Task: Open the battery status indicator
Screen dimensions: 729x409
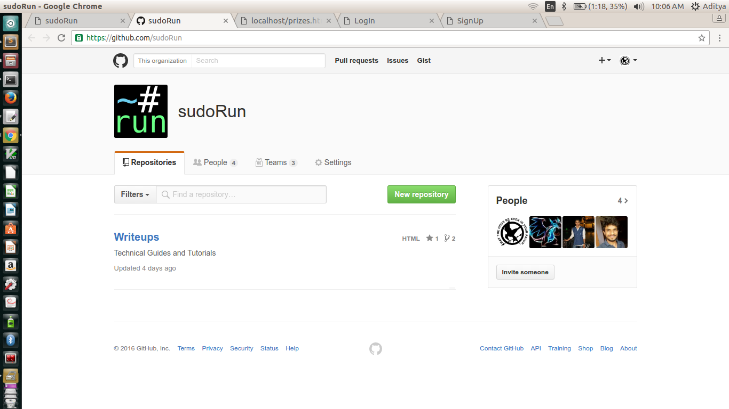Action: pos(600,6)
